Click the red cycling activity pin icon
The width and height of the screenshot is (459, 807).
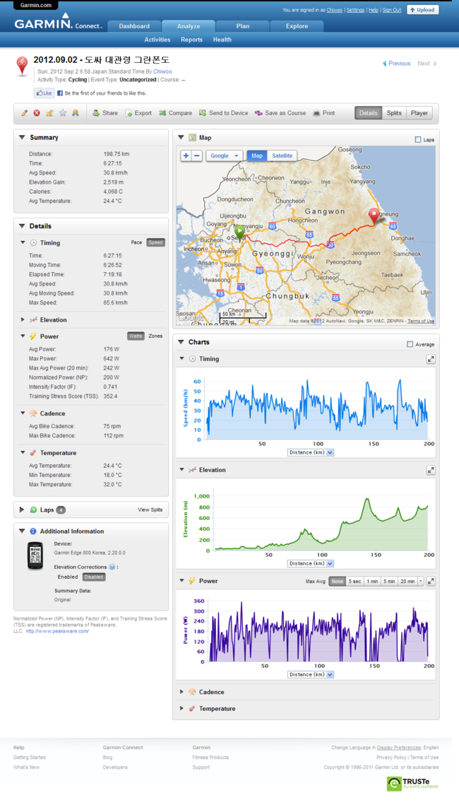[x=22, y=66]
